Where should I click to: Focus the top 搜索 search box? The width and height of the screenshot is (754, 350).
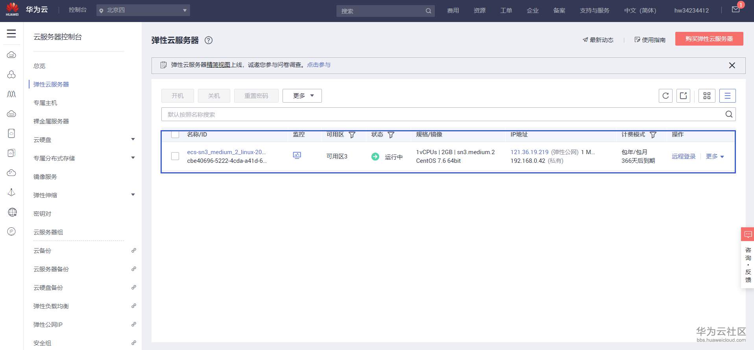pyautogui.click(x=385, y=11)
